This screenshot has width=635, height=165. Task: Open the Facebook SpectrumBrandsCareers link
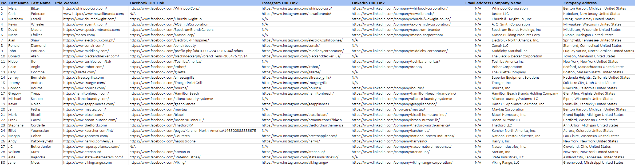[171, 29]
